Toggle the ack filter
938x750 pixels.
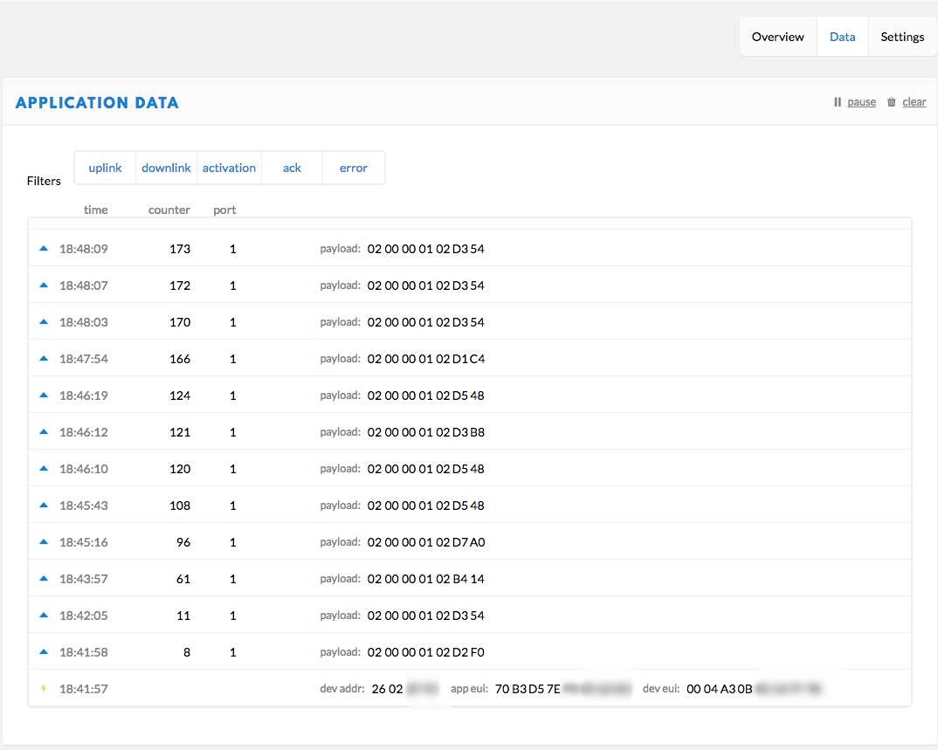(x=292, y=168)
